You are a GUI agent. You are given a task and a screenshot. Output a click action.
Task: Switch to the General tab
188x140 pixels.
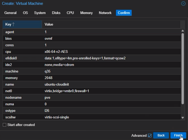pos(10,13)
